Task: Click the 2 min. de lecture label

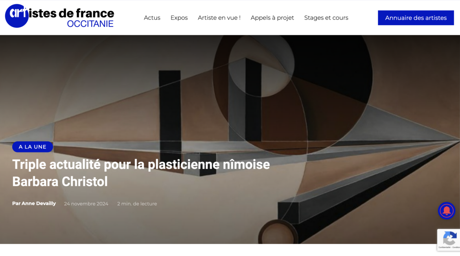Action: coord(137,204)
